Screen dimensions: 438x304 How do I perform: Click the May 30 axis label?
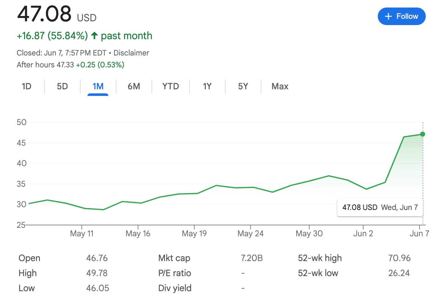click(309, 233)
